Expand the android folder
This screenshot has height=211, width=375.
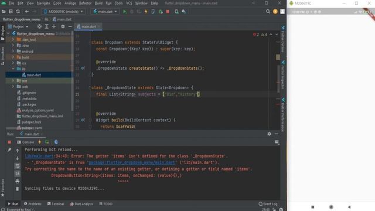13,51
